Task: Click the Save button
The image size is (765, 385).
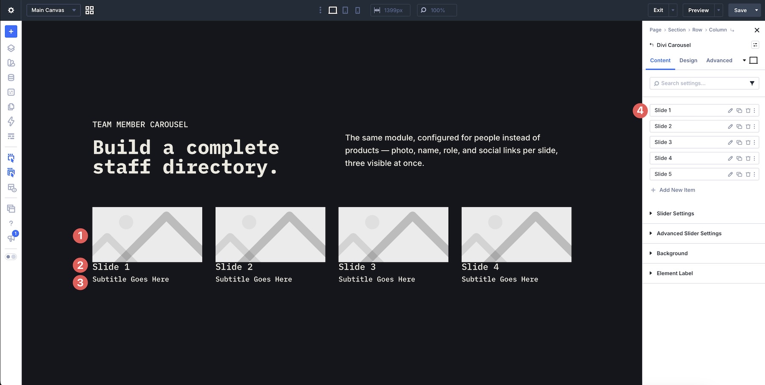Action: click(740, 10)
